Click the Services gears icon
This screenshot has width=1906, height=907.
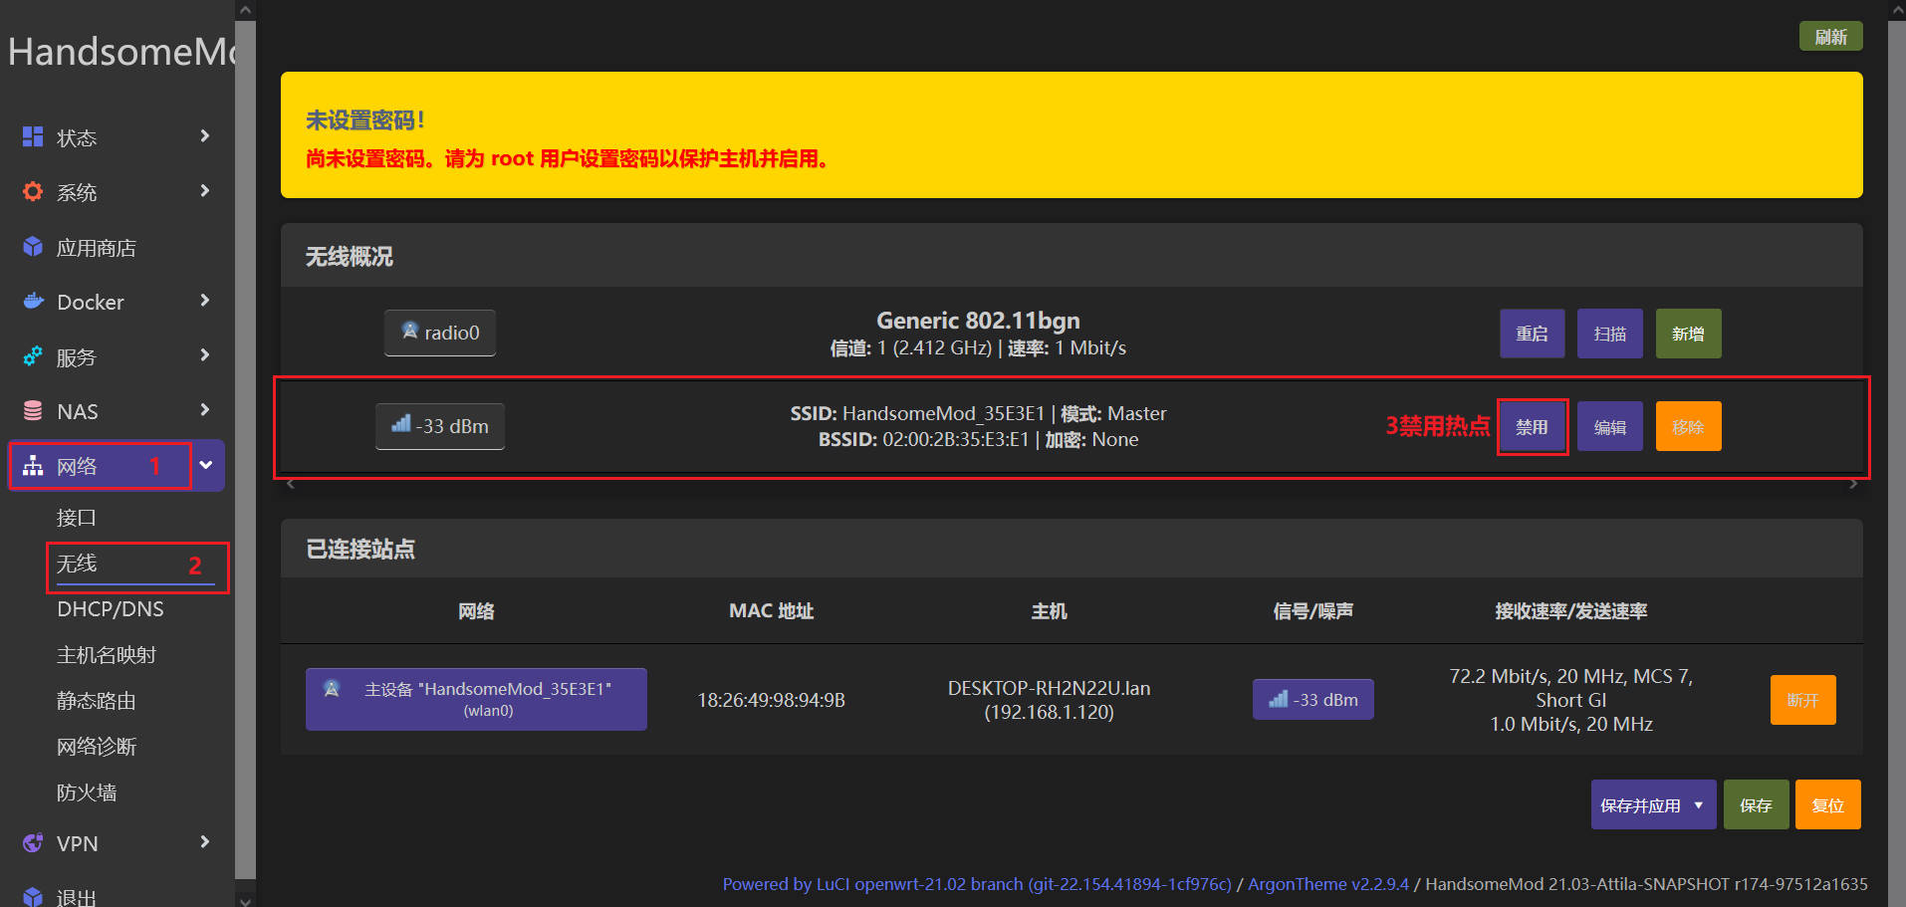tap(33, 356)
